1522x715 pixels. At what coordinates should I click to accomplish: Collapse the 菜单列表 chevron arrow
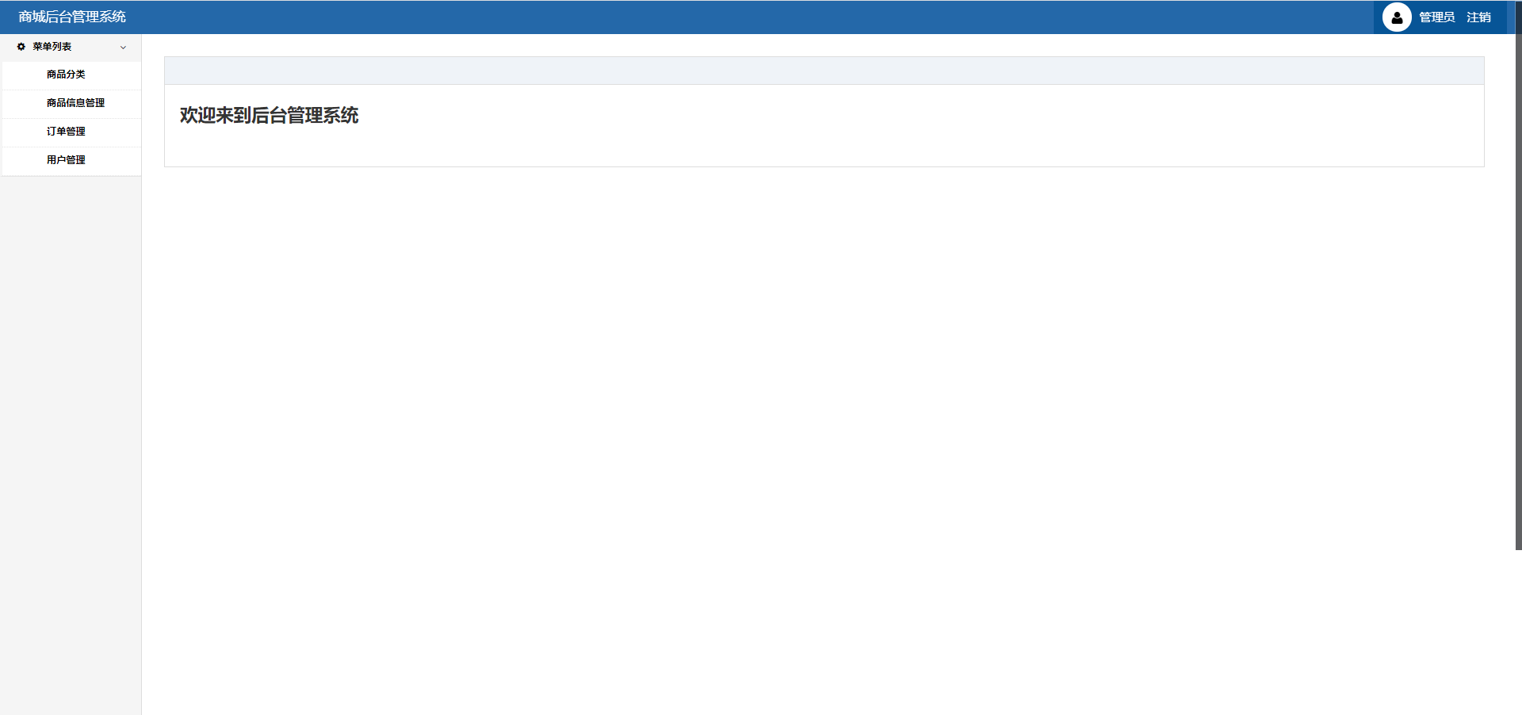point(123,48)
